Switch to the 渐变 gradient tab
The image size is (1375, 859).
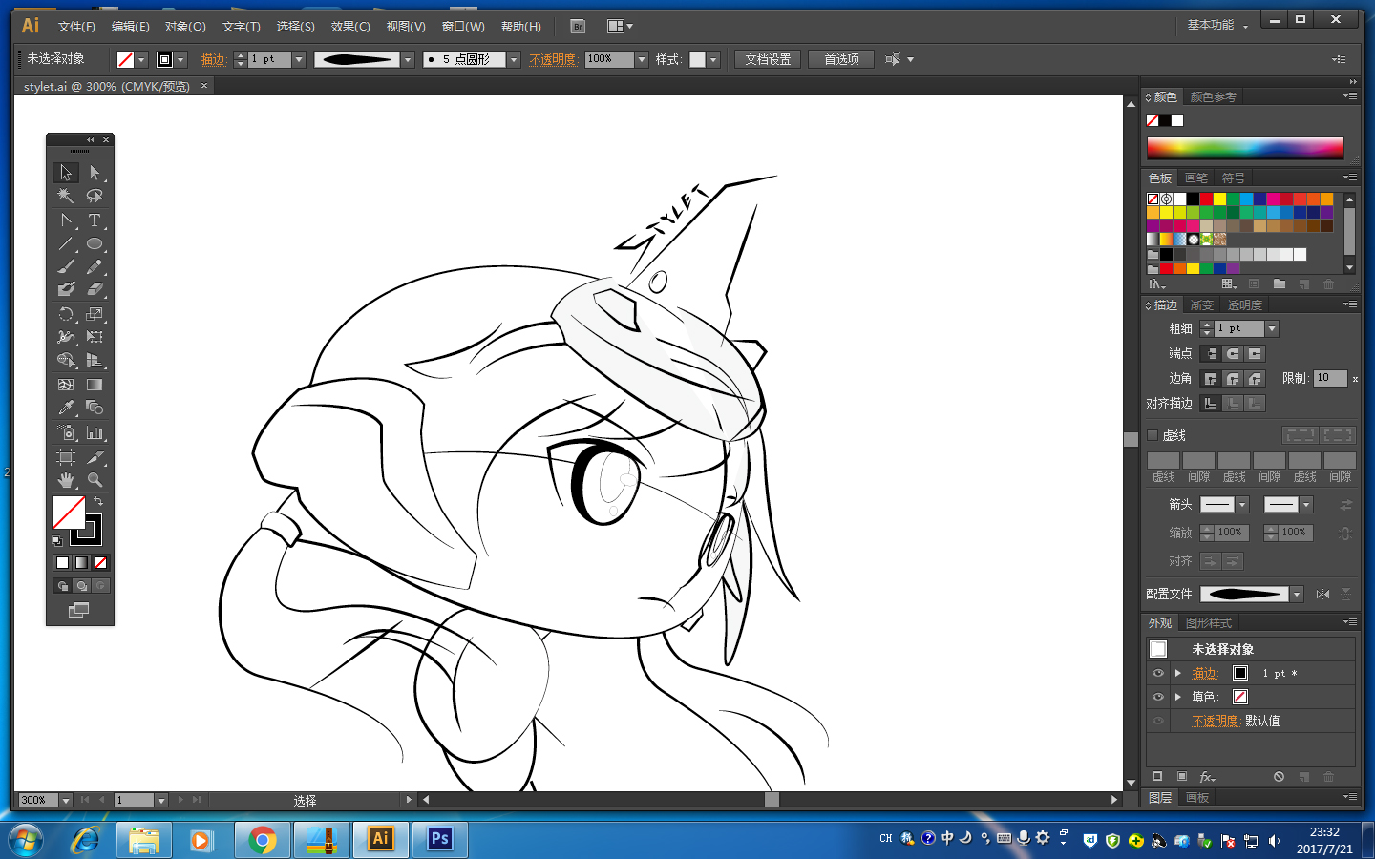pos(1202,305)
